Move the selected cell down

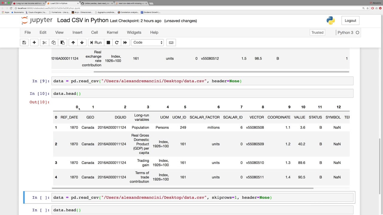coord(82,42)
